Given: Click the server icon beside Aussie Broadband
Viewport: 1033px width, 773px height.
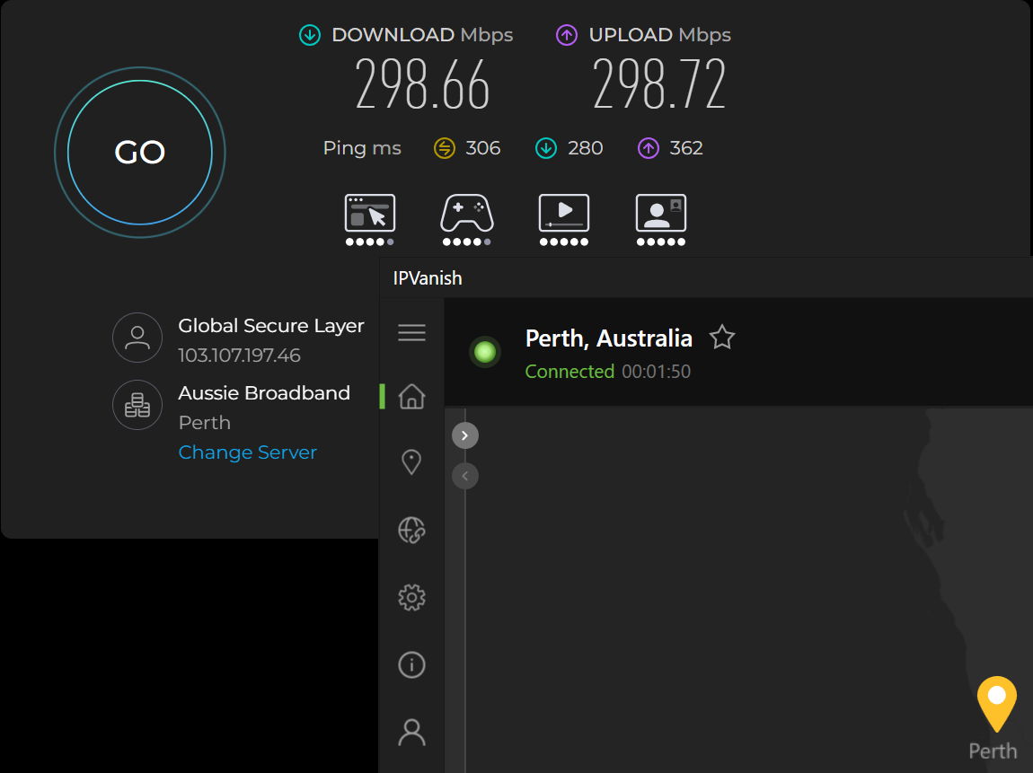Looking at the screenshot, I should pos(137,405).
